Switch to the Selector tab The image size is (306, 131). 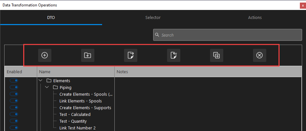[x=153, y=18]
